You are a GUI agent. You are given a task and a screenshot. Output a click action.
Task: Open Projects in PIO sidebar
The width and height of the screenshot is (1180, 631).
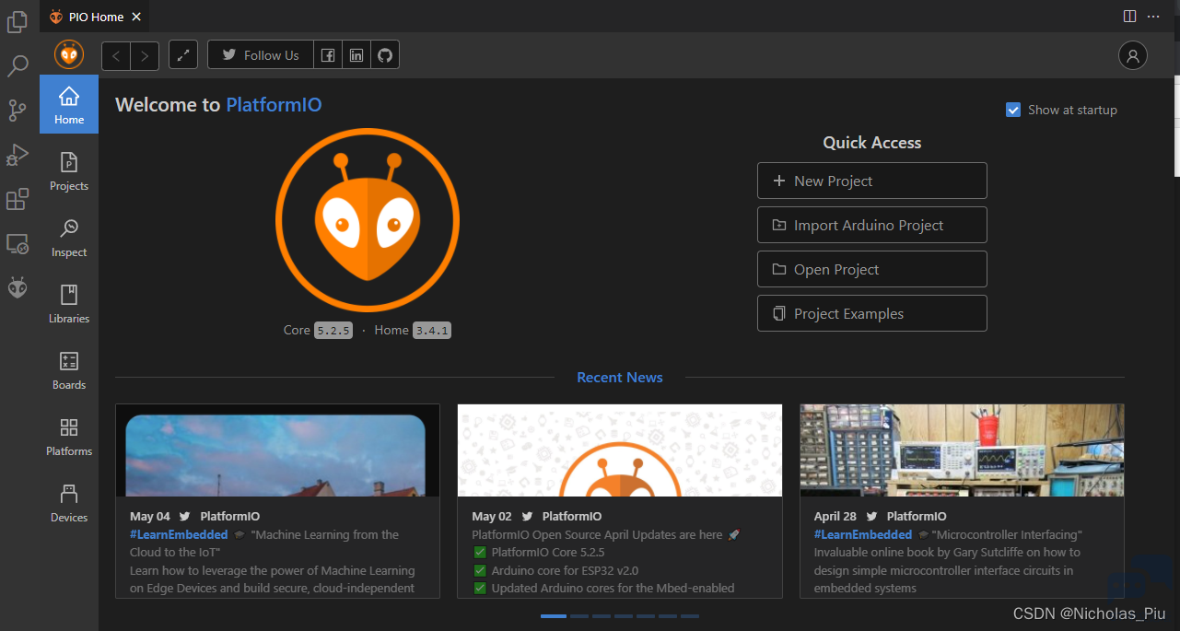pyautogui.click(x=69, y=170)
